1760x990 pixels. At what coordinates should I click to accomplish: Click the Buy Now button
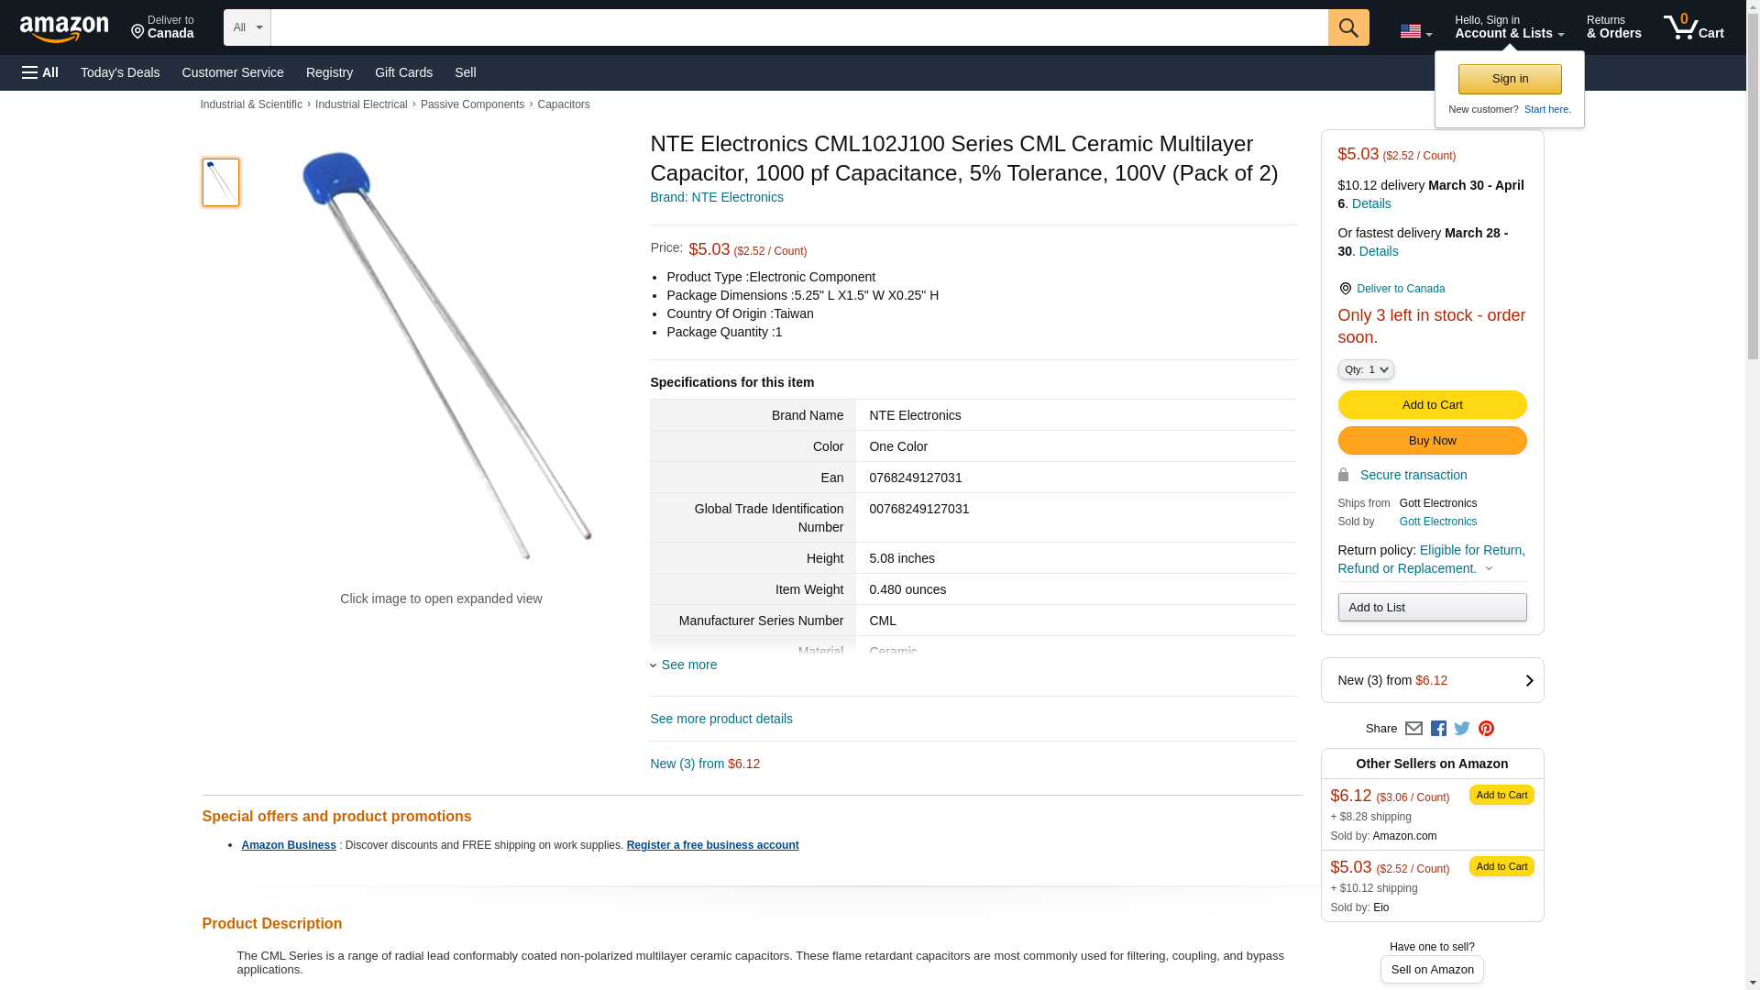coord(1432,441)
